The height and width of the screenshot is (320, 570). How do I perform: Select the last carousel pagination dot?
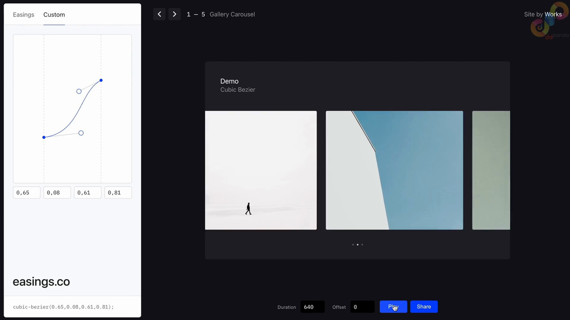(x=362, y=244)
